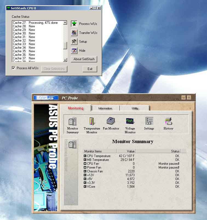Click the cache list scroll down arrow
The height and width of the screenshot is (220, 207).
click(65, 60)
